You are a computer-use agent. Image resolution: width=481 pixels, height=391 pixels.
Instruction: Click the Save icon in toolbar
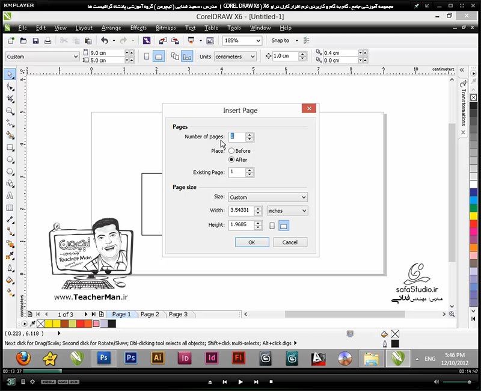click(35, 40)
